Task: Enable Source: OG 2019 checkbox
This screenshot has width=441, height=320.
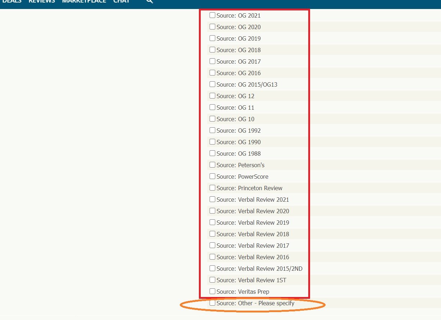Action: click(x=213, y=38)
